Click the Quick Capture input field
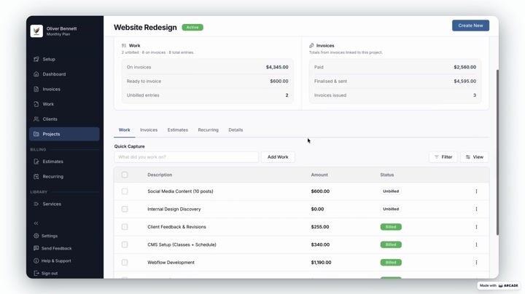 pos(187,157)
